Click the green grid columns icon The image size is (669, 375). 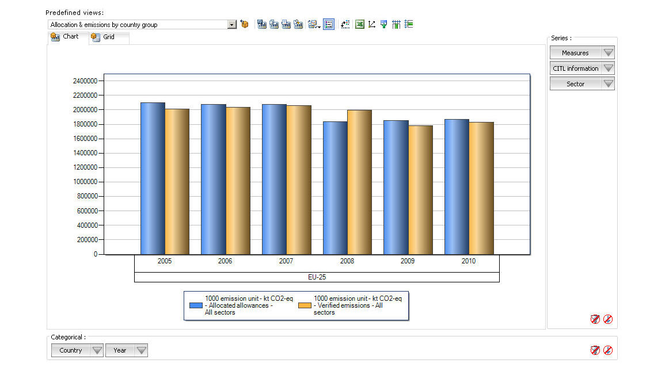pyautogui.click(x=396, y=25)
